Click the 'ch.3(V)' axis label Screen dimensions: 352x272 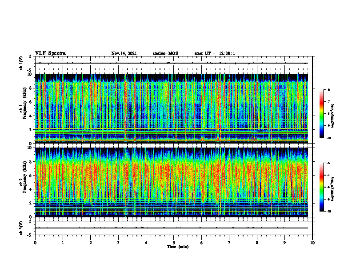pos(21,228)
